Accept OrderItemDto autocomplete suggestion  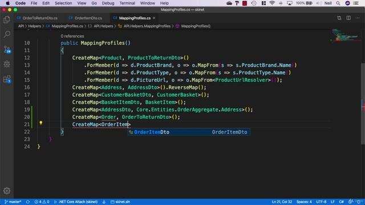click(189, 132)
